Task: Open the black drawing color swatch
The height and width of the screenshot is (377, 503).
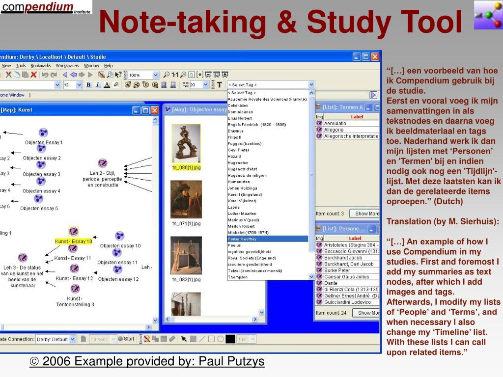Action: click(x=230, y=339)
